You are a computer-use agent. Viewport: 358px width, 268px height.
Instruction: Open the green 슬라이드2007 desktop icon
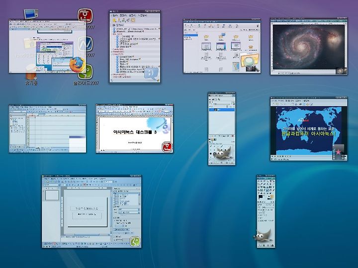pos(86,75)
